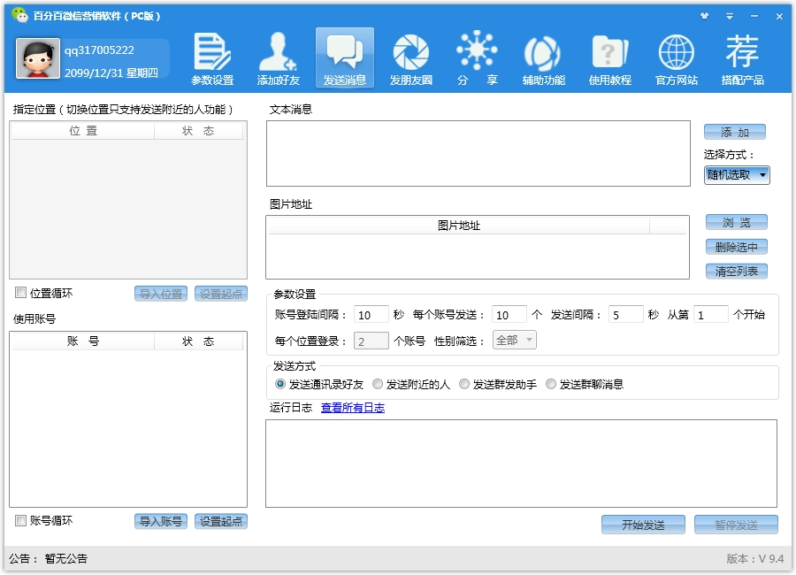The width and height of the screenshot is (796, 575).
Task: Click the 浏览 browse button
Action: 736,223
